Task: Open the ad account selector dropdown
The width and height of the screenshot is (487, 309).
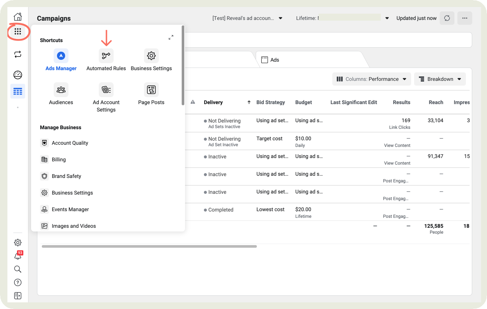Action: (x=247, y=18)
